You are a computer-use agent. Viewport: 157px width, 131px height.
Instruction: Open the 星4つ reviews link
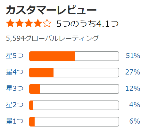[x=15, y=72]
